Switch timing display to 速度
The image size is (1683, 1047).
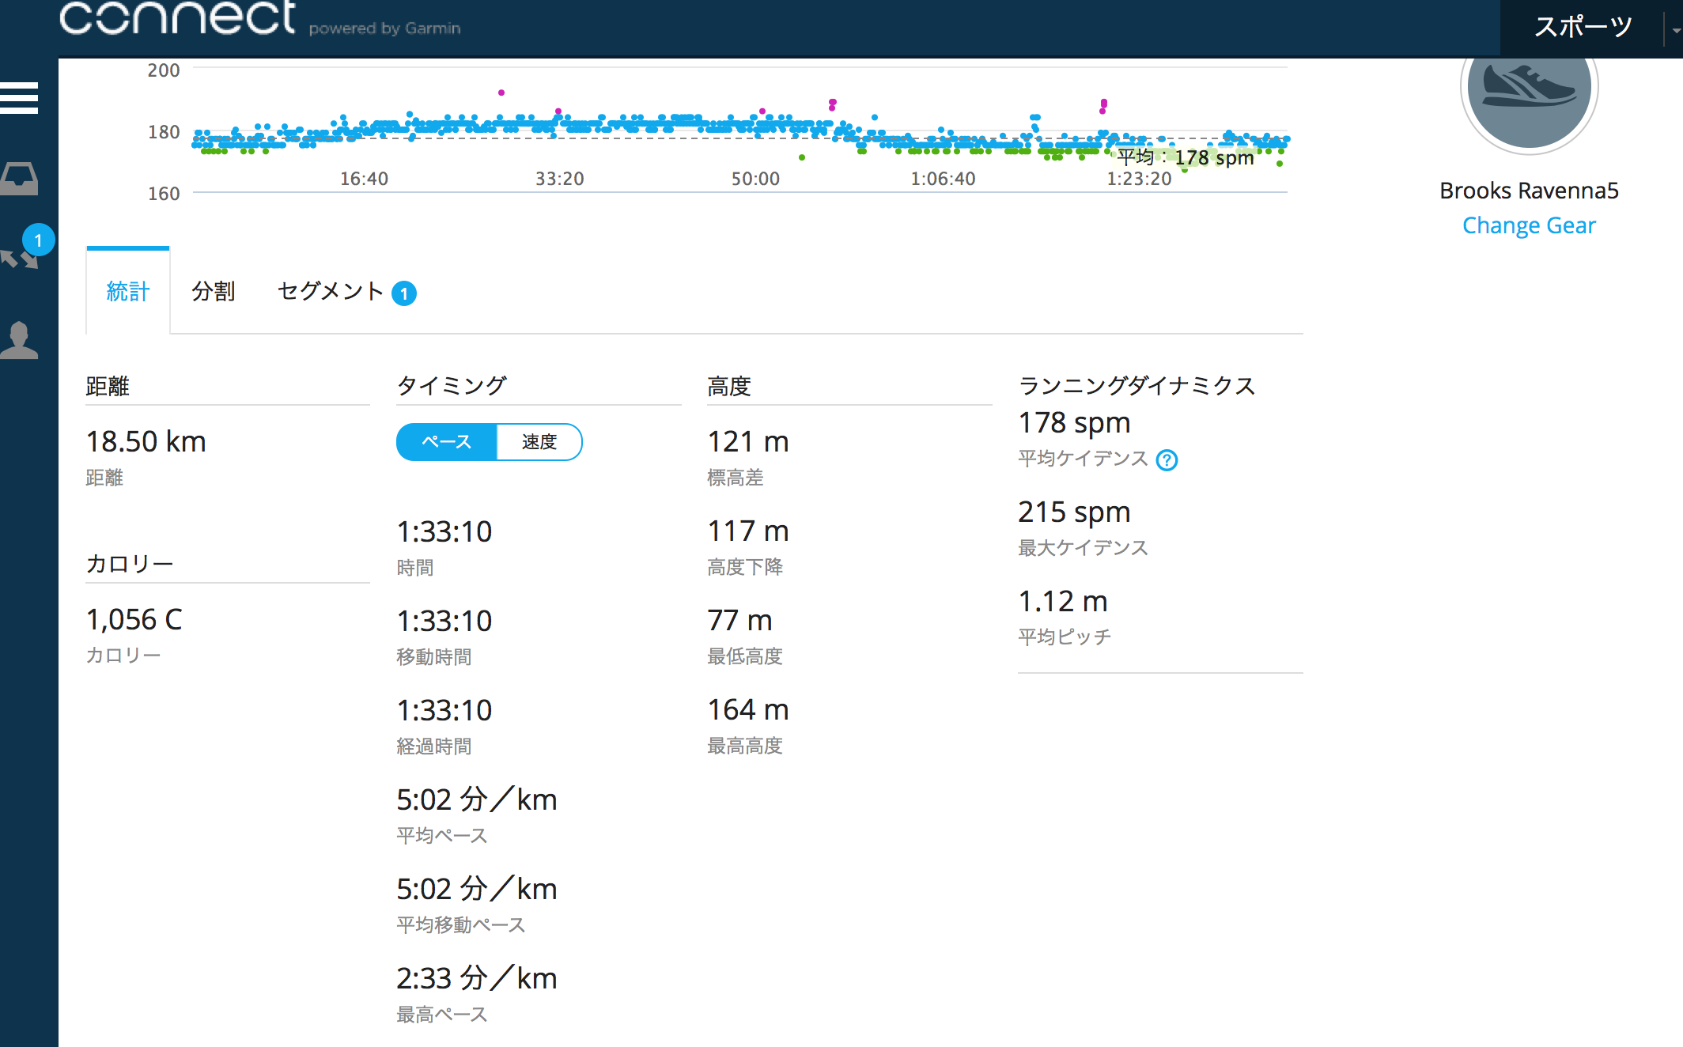pos(539,442)
